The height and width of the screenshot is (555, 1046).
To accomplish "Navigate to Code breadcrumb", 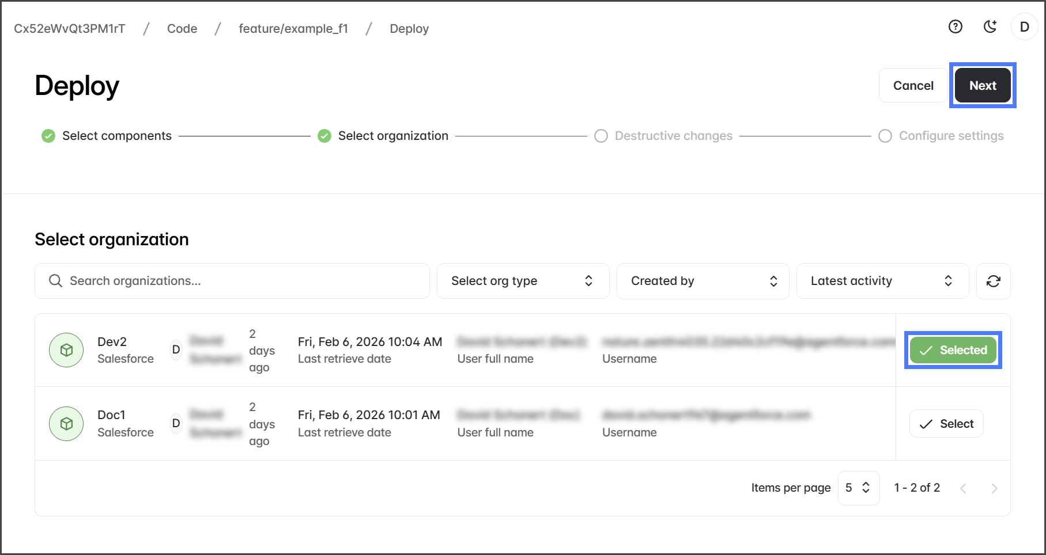I will 182,29.
